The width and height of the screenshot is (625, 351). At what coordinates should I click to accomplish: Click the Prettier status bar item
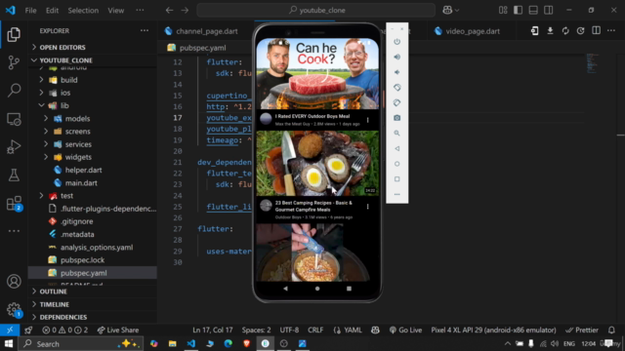coord(582,330)
